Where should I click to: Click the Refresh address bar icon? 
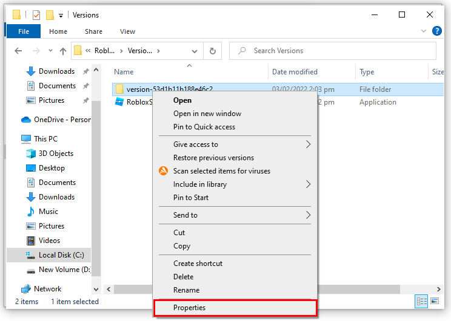[x=212, y=51]
